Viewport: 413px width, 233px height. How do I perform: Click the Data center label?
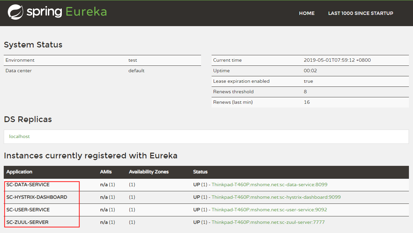(x=19, y=71)
